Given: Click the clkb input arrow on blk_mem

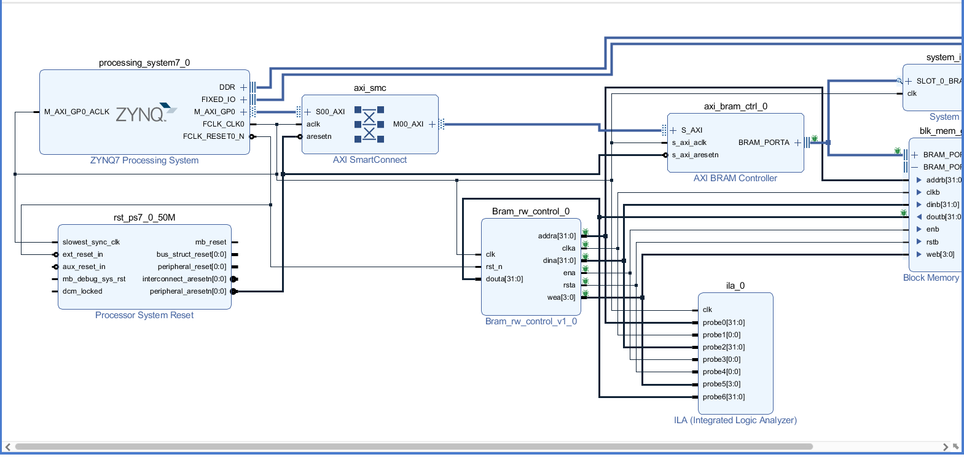Looking at the screenshot, I should pos(919,192).
